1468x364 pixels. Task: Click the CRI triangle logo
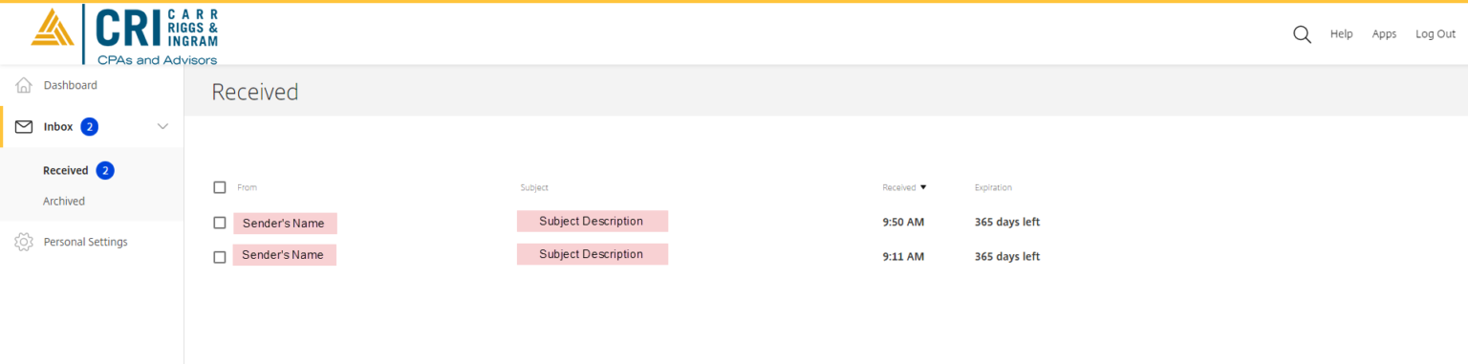pos(53,28)
